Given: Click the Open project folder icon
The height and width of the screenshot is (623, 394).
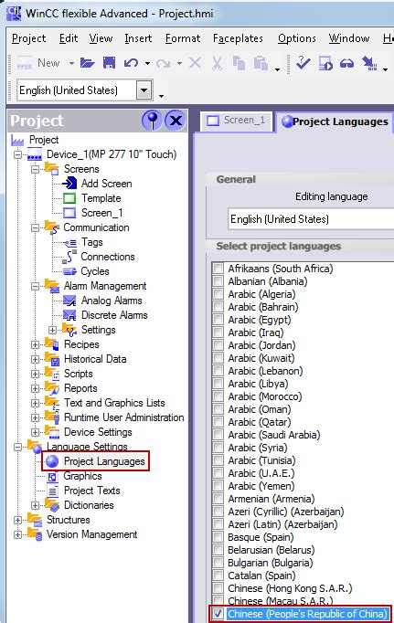Looking at the screenshot, I should 87,63.
